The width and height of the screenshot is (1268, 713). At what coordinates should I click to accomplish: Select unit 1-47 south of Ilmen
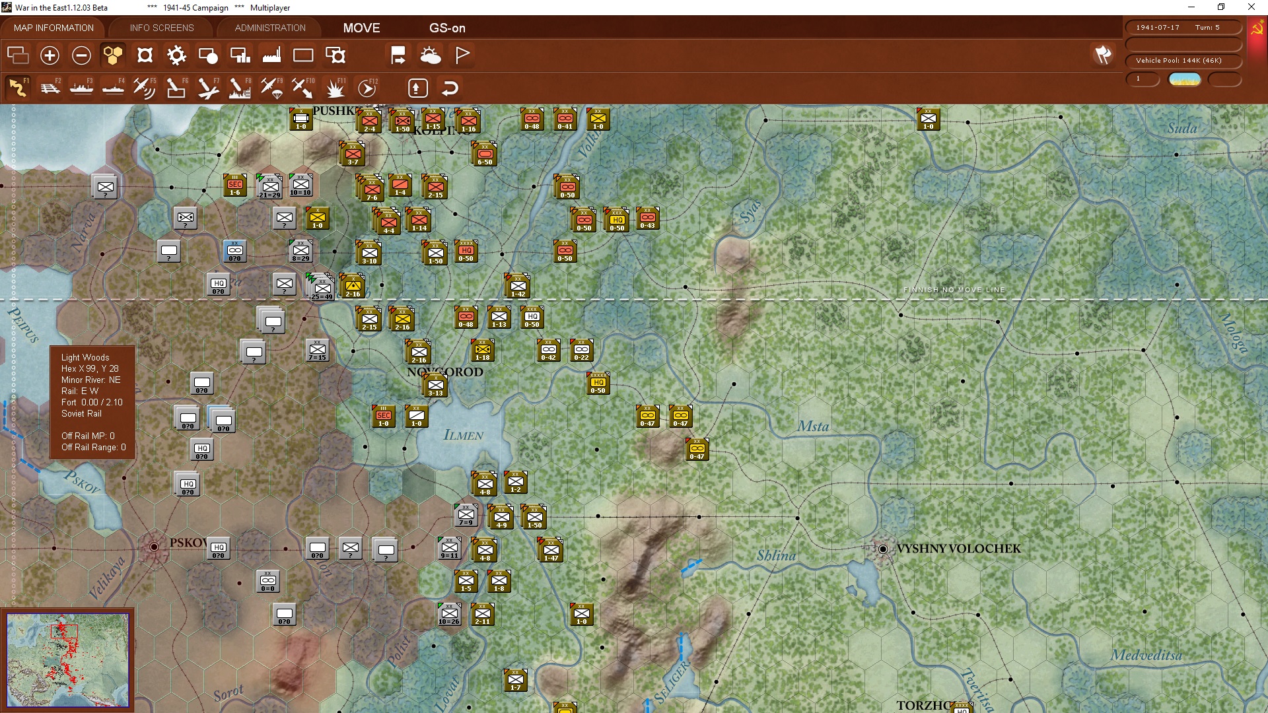[x=551, y=550]
